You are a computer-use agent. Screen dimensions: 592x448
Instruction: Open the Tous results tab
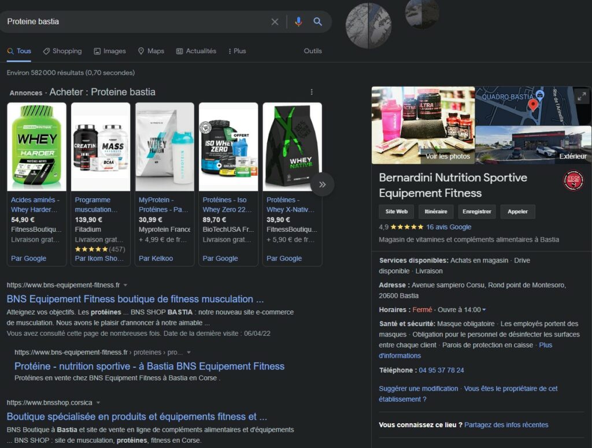[19, 51]
